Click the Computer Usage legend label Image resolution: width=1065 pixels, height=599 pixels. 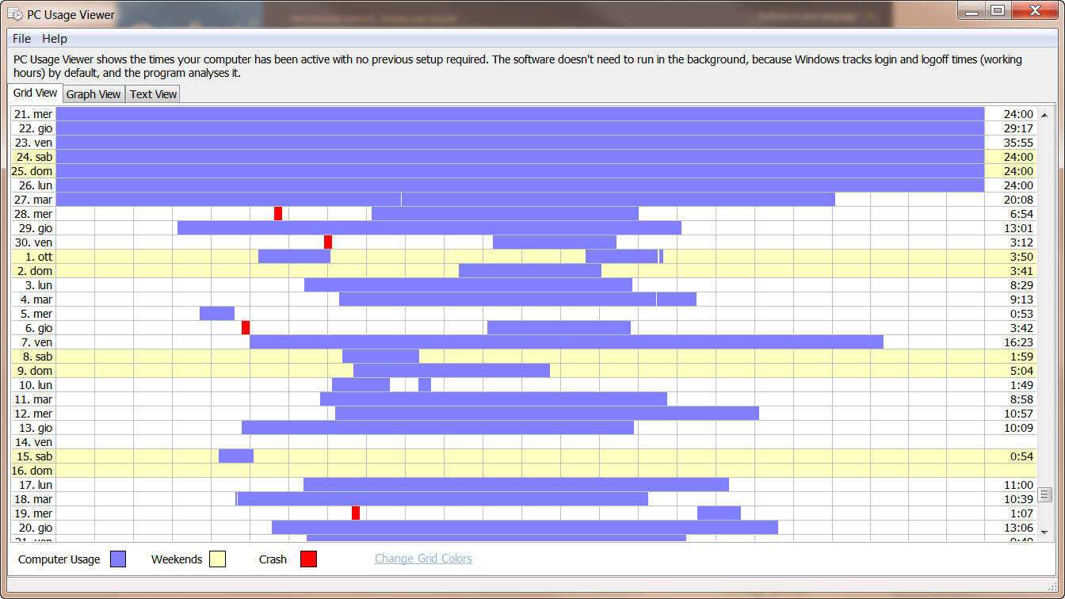pos(59,559)
